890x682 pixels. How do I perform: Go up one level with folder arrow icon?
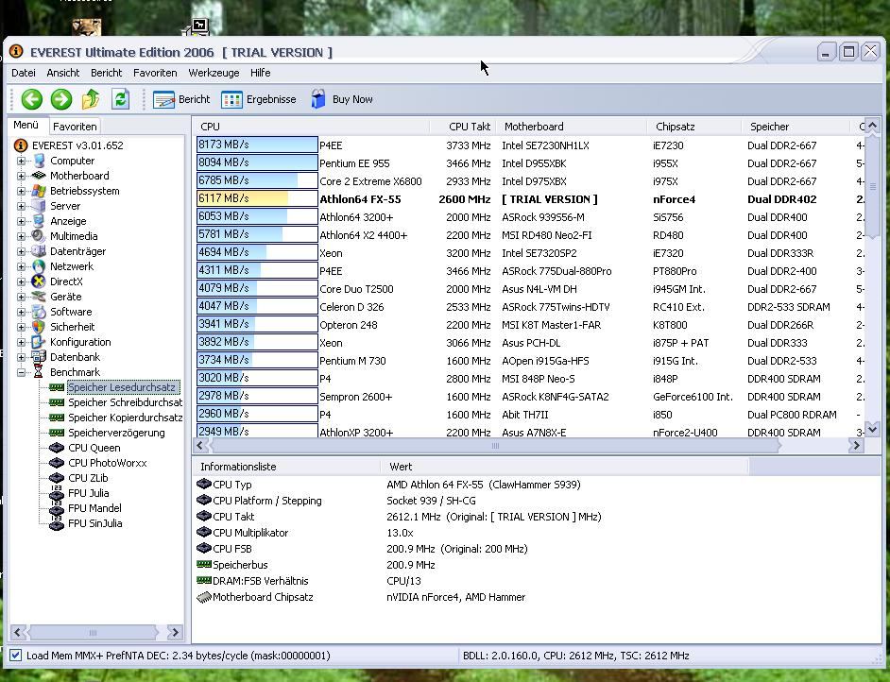91,99
